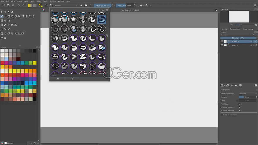Expand the add layer dropdown arrow

[x=225, y=86]
